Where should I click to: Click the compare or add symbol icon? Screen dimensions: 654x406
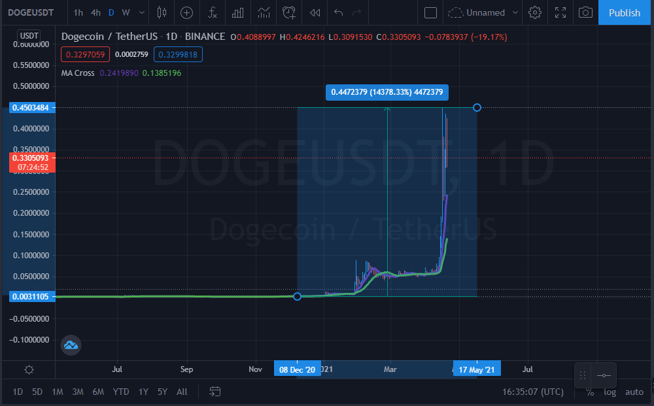[x=186, y=12]
